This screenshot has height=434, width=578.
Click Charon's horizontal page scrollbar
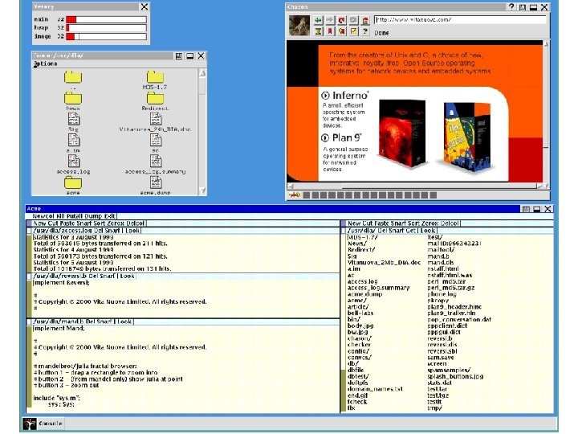tap(415, 186)
